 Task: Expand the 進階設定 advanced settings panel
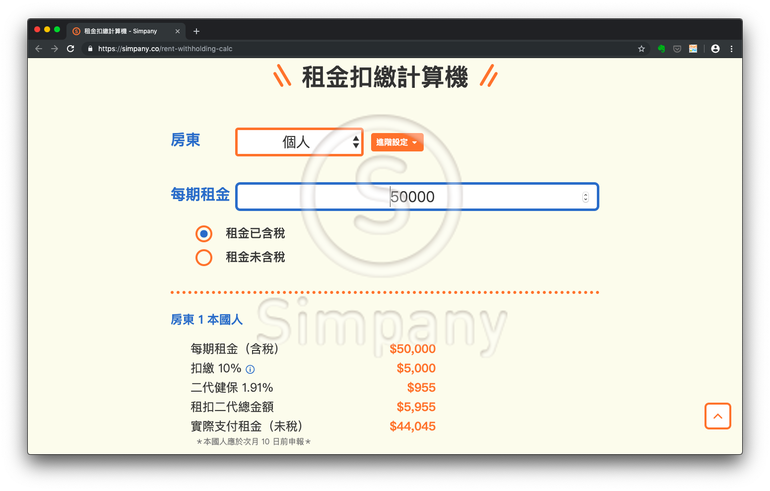(397, 142)
